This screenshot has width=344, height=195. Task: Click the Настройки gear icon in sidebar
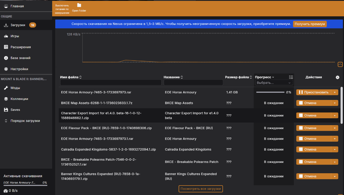[6, 69]
